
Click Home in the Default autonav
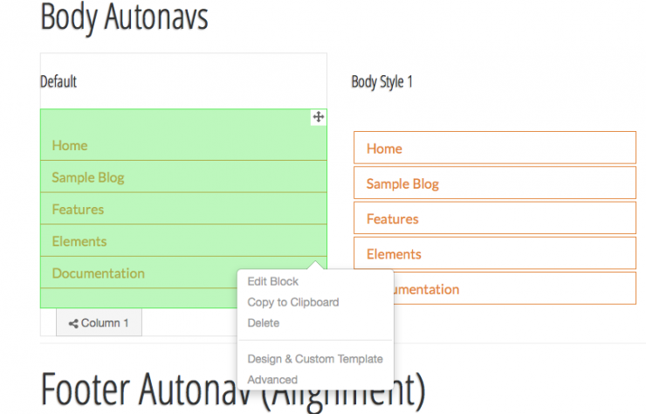tap(70, 146)
